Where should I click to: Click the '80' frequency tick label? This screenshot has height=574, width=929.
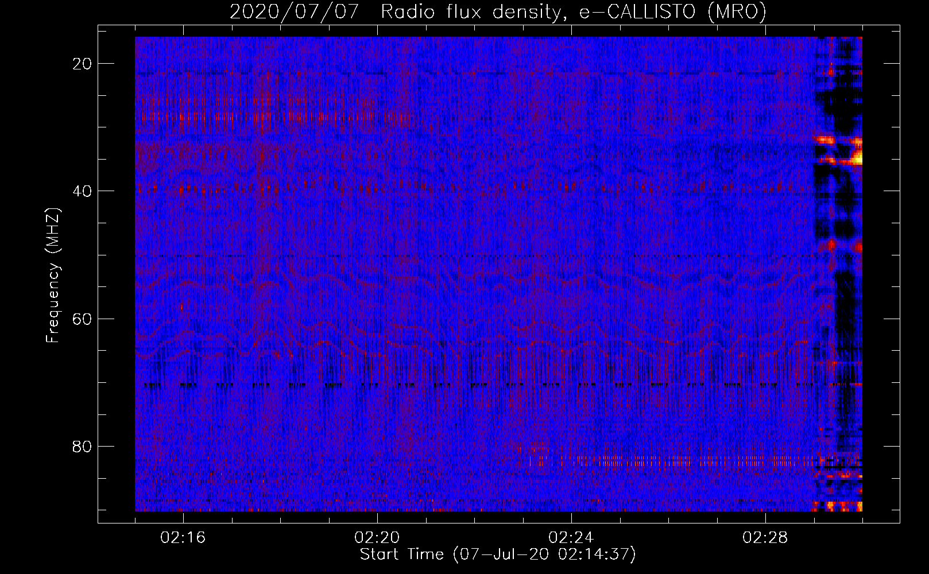83,446
